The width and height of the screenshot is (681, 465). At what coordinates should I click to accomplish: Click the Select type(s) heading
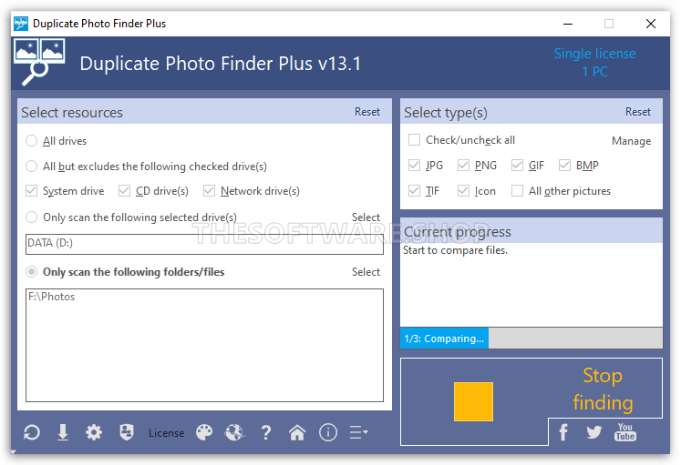(446, 113)
